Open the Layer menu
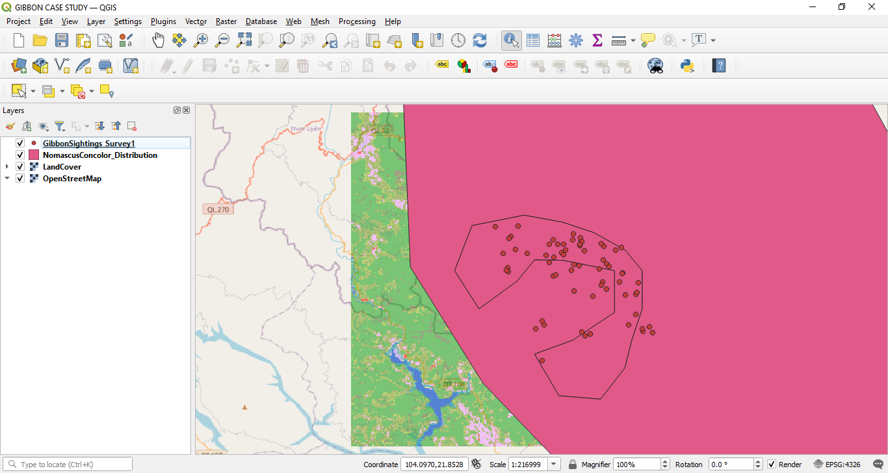This screenshot has height=473, width=888. (96, 21)
